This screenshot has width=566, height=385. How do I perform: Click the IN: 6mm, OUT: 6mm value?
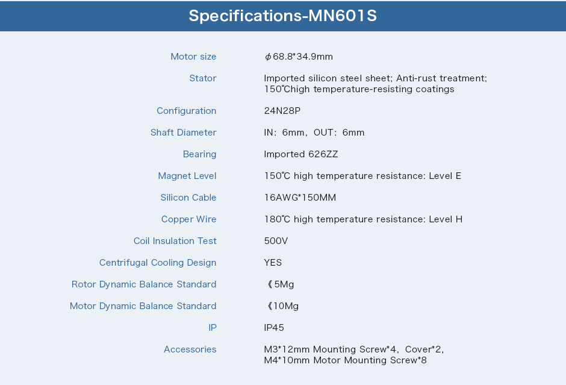click(314, 133)
